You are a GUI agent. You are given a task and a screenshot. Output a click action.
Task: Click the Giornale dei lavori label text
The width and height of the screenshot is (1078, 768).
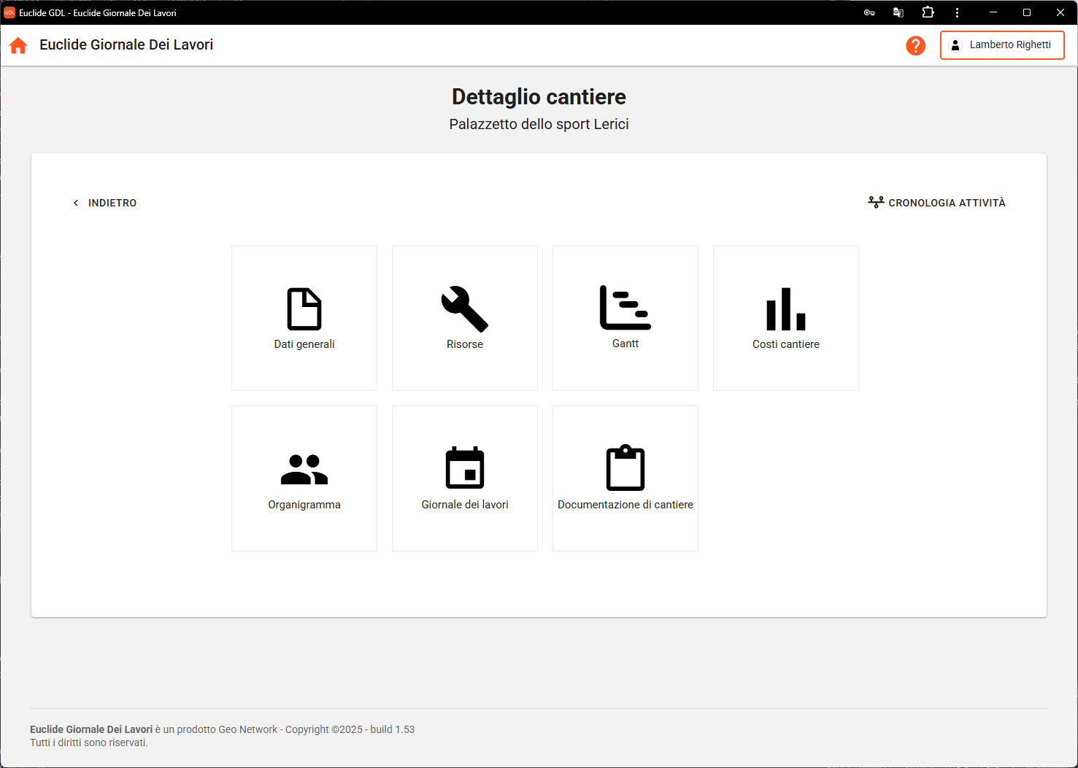465,505
